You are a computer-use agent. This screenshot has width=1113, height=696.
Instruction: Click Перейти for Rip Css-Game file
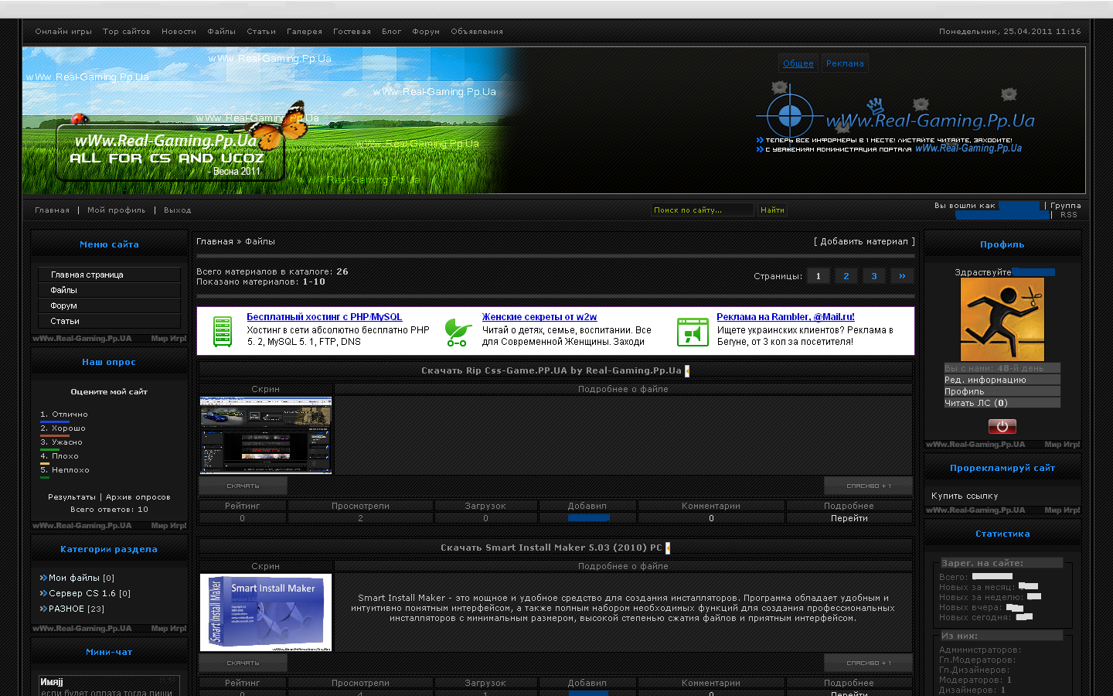(849, 518)
